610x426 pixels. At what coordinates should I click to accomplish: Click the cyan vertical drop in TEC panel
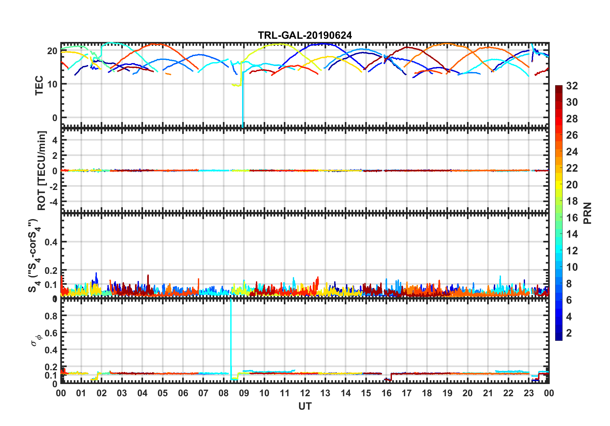[x=243, y=102]
